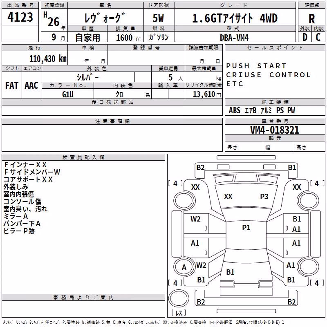Click the overall evaluation score R
This screenshot has height=327, width=327.
click(x=311, y=19)
